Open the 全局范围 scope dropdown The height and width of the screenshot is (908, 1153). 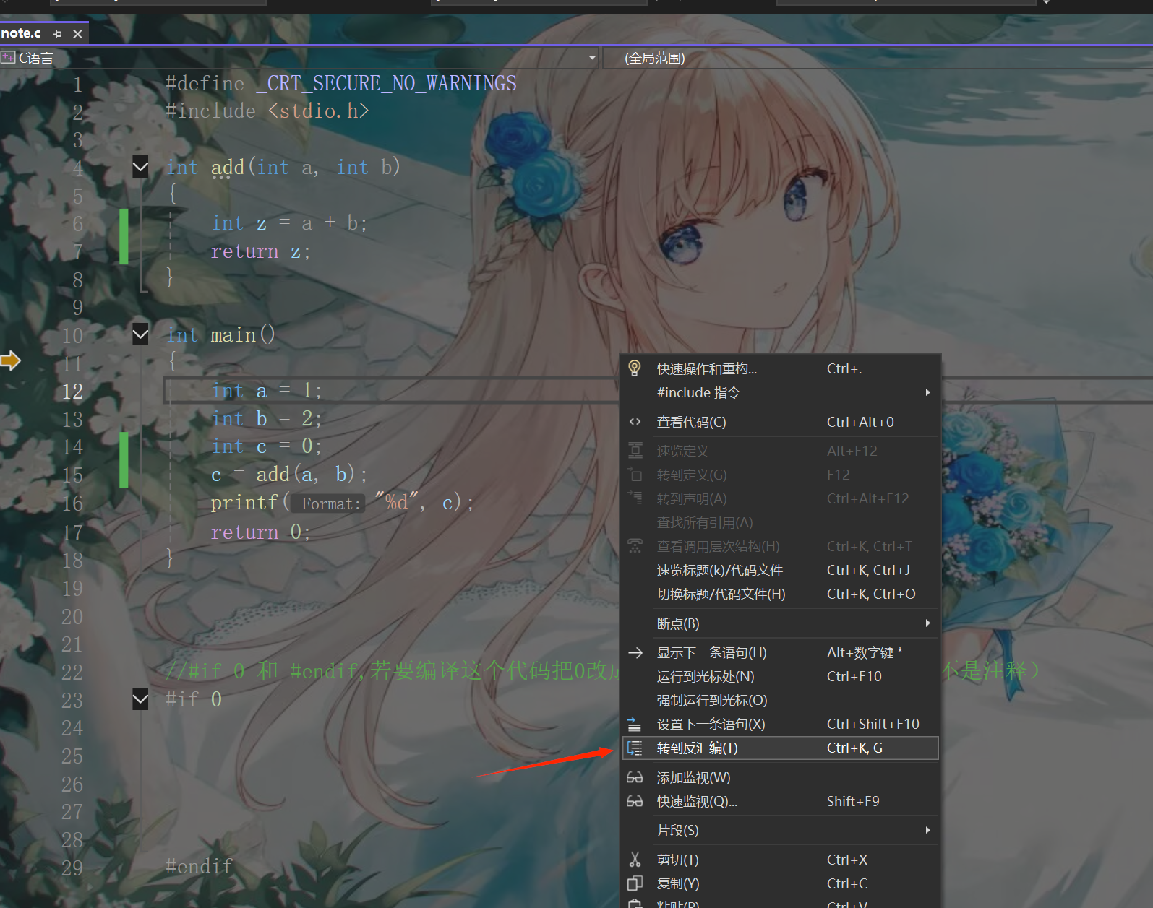[878, 58]
